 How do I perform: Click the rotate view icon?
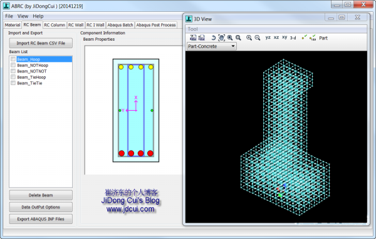coord(213,38)
